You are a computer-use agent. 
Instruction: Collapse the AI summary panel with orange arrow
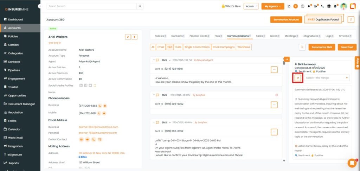286,59
